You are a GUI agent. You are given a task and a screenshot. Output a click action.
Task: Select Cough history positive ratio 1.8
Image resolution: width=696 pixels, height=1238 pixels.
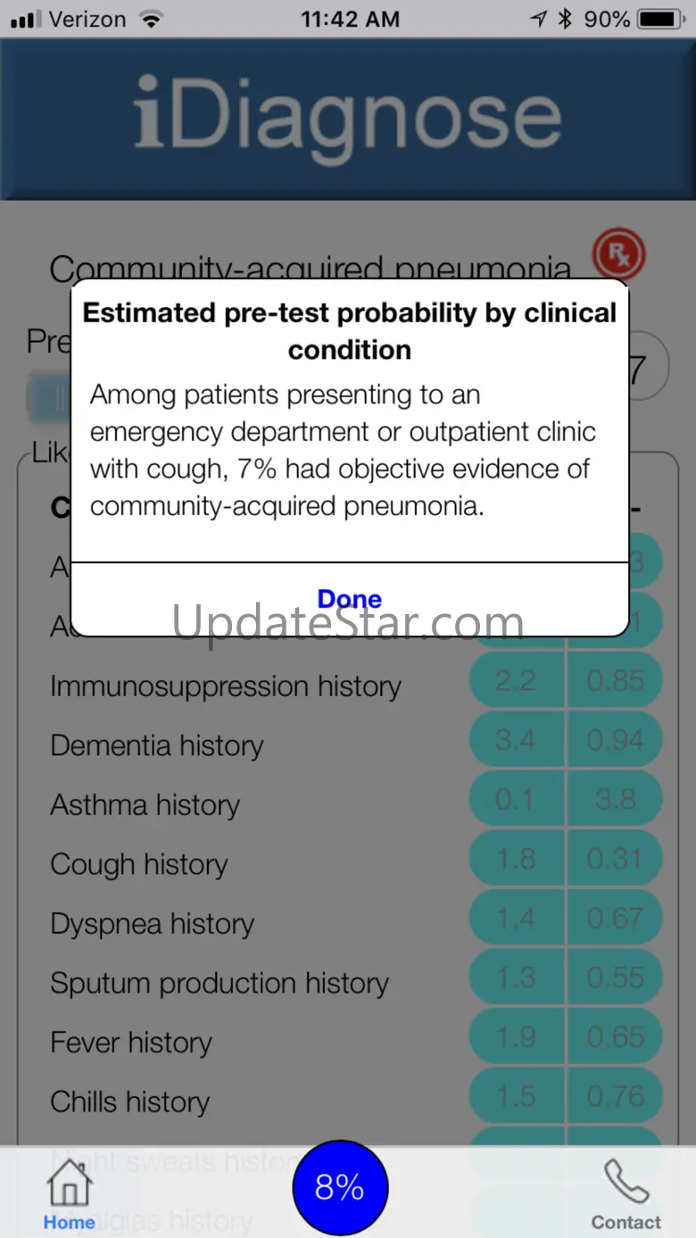[517, 859]
